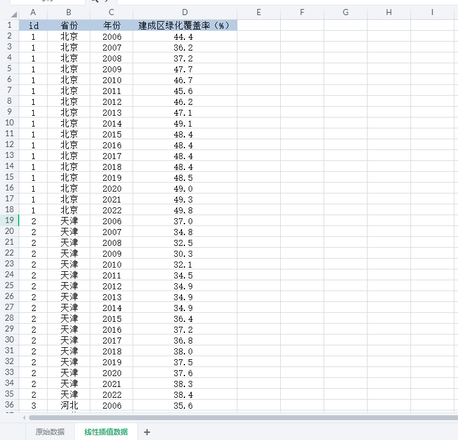Screen dimensions: 458x440
Task: Click the cell with value 36.4
Action: point(185,318)
